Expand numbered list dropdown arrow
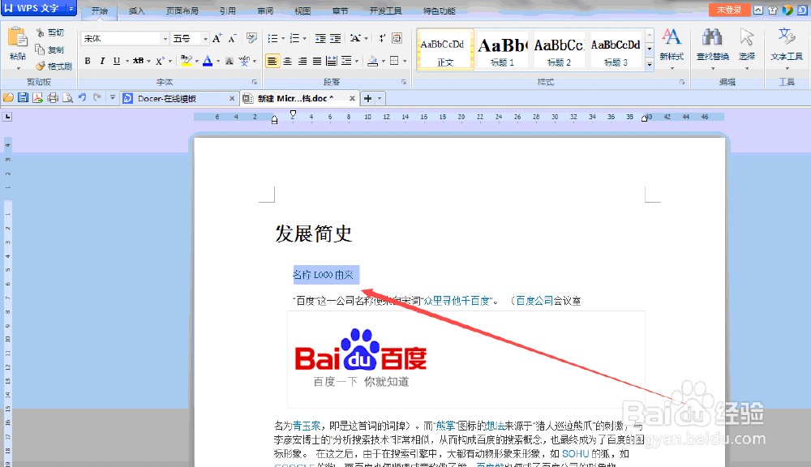Screen dimensions: 811x467 click(x=305, y=38)
